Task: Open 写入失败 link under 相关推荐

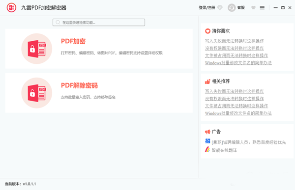Action: [234, 91]
